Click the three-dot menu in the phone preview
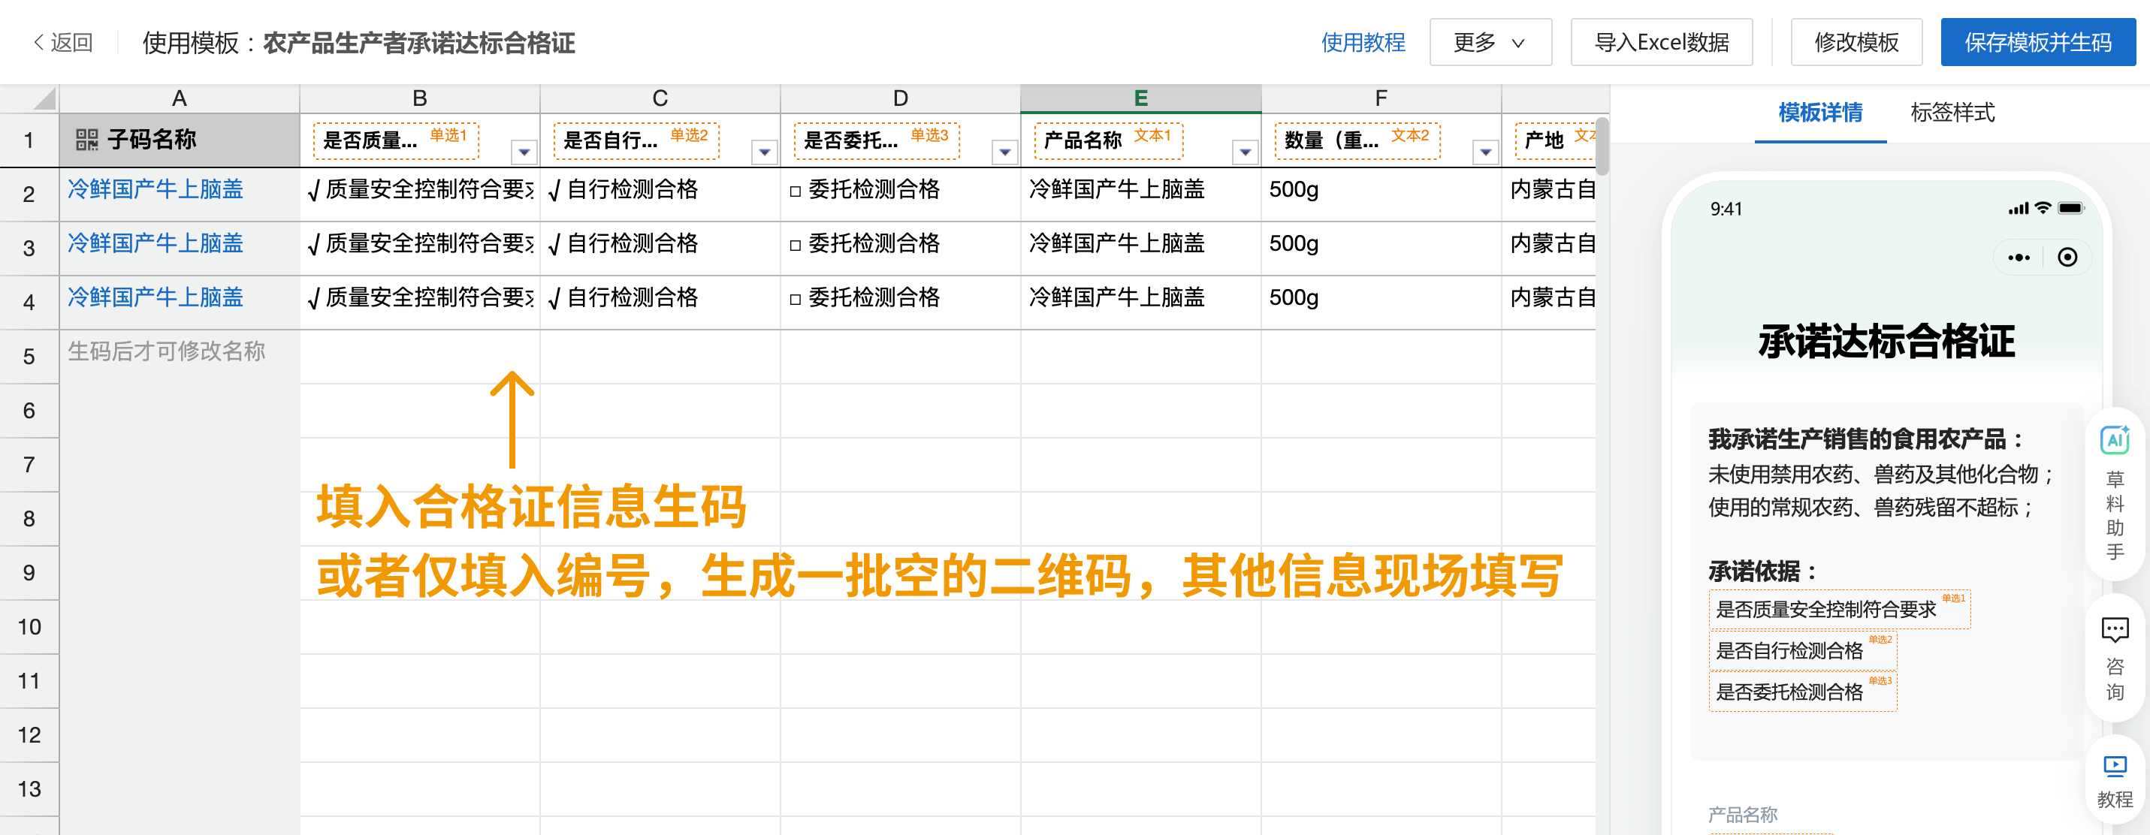This screenshot has height=835, width=2150. tap(2019, 258)
